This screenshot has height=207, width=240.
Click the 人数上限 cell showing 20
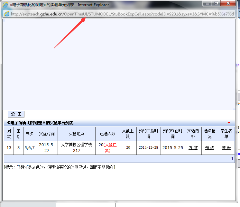pos(128,147)
